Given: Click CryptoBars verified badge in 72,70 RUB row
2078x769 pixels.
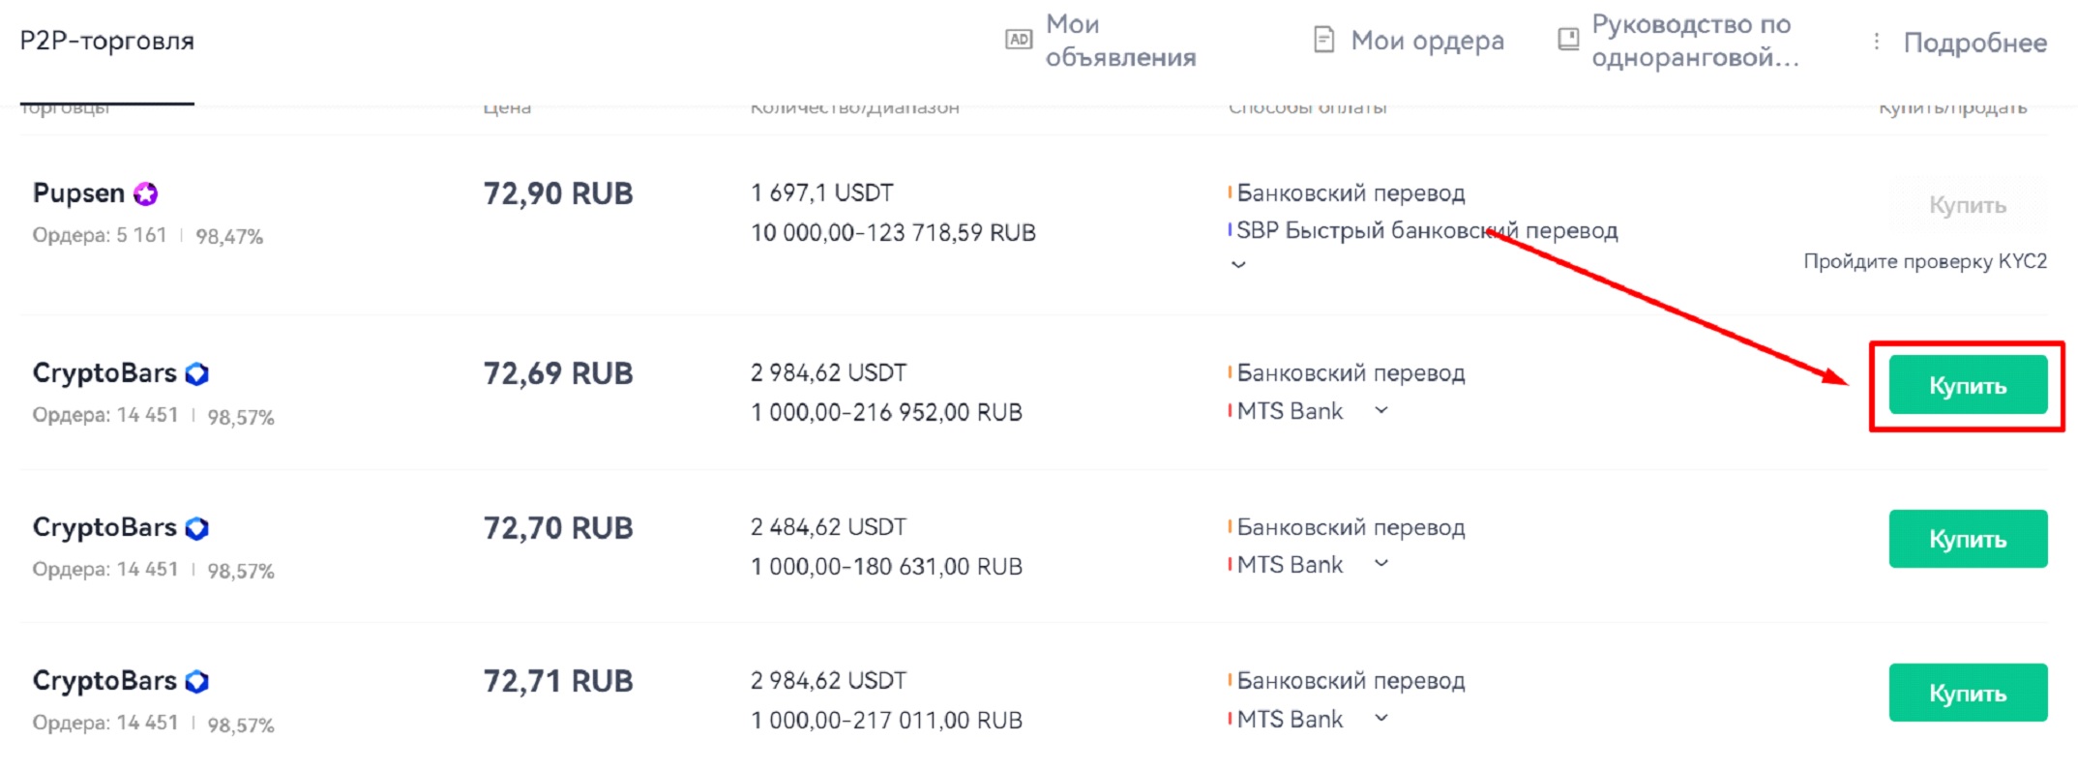Looking at the screenshot, I should [x=198, y=527].
